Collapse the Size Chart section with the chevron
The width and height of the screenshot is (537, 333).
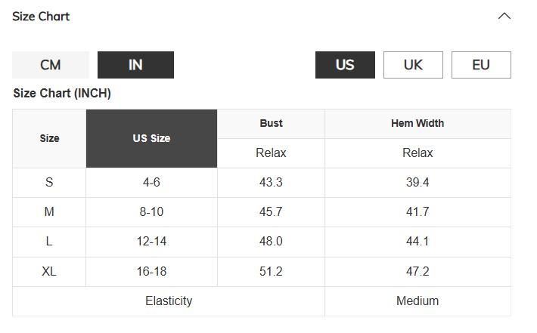pyautogui.click(x=504, y=16)
